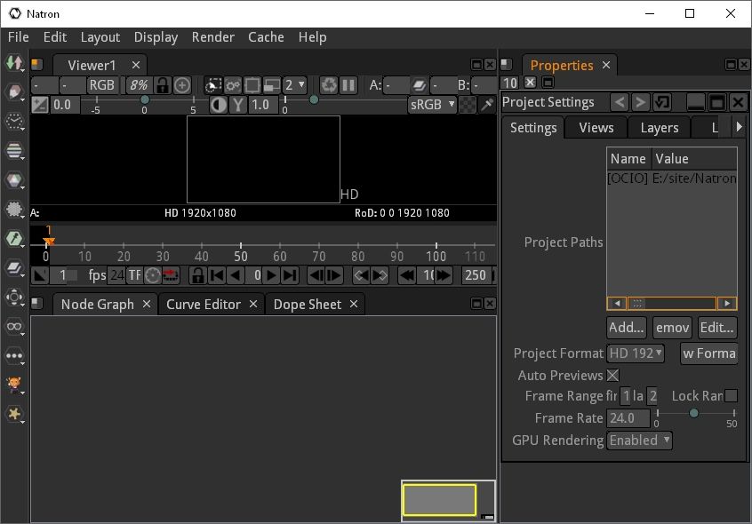Open the TF timeline display format dropdown
The width and height of the screenshot is (752, 524).
click(134, 275)
